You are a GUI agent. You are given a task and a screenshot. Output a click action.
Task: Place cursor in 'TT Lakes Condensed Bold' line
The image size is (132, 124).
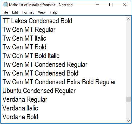pos(37,21)
